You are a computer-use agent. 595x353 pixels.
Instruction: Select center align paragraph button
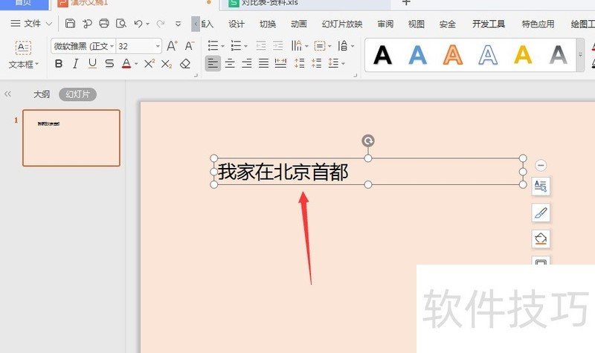pos(230,63)
